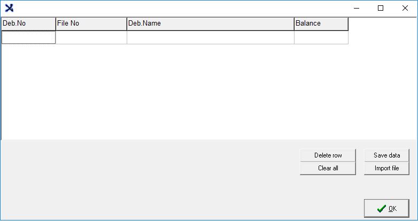Save data using the Save data button
The height and width of the screenshot is (221, 418).
(386, 155)
